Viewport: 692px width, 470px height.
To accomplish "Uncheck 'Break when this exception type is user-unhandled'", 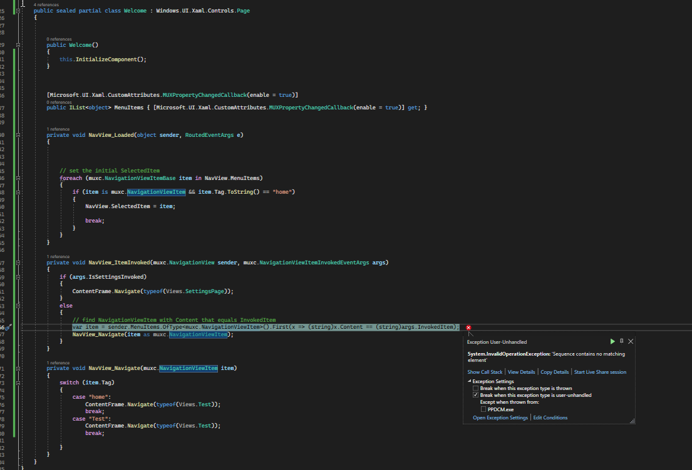I will [475, 394].
